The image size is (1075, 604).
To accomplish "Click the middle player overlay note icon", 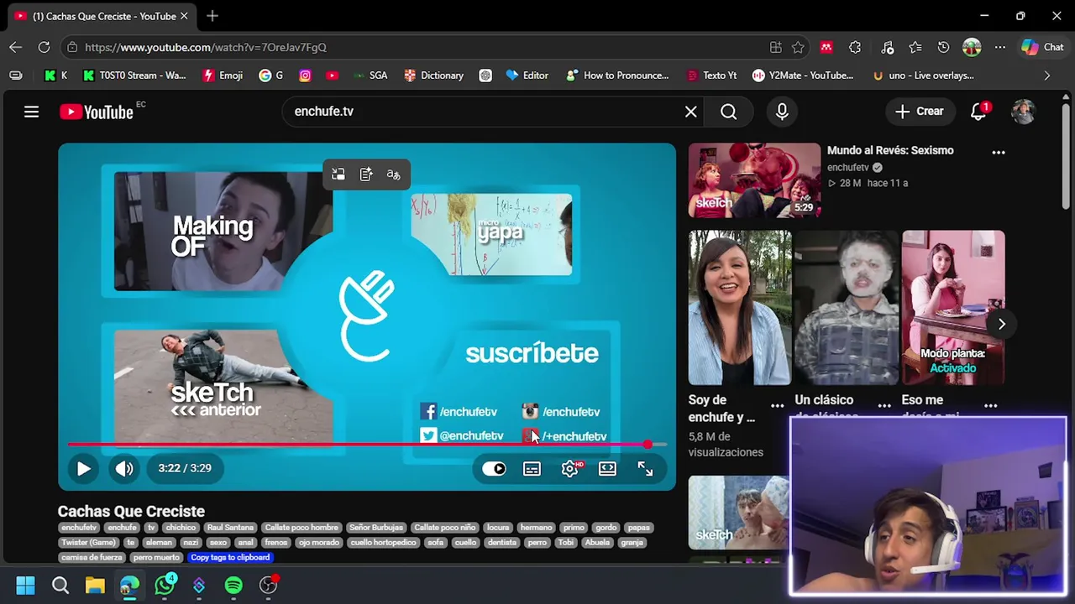I will pyautogui.click(x=366, y=174).
